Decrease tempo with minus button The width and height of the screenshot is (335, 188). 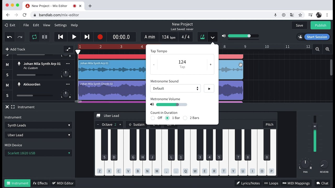[154, 64]
